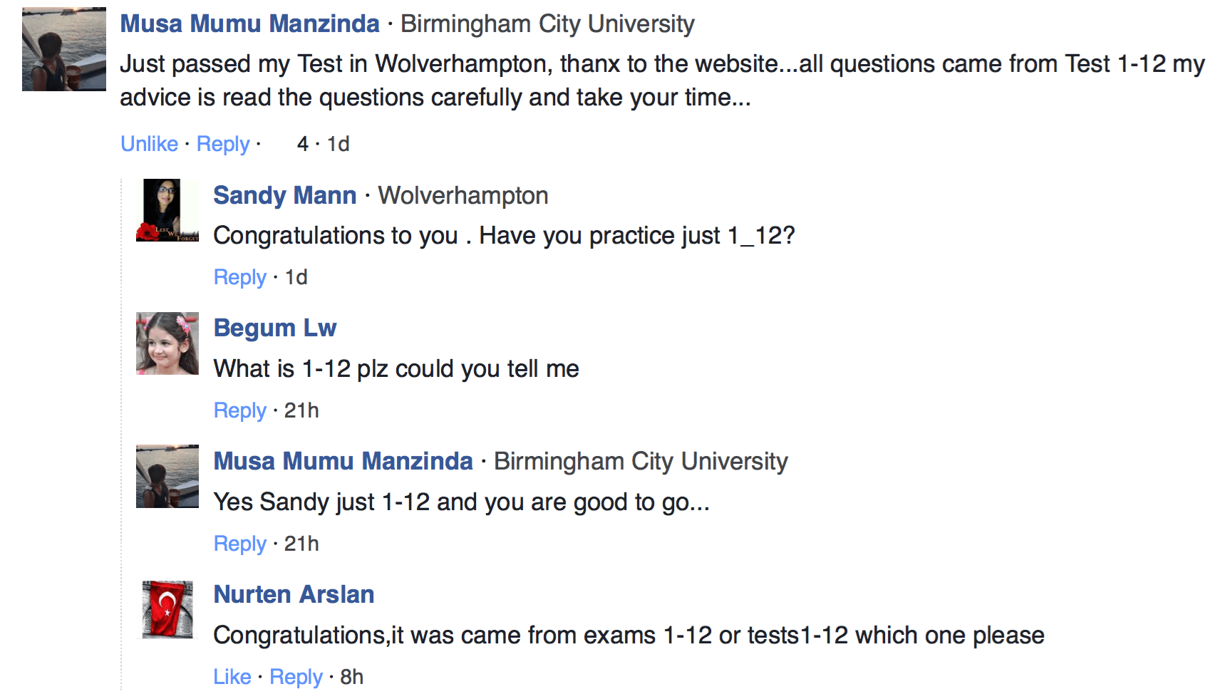Screen dimensions: 1220x694
Task: Open Nurten Arslan's Turkish flag avatar
Action: tap(167, 609)
